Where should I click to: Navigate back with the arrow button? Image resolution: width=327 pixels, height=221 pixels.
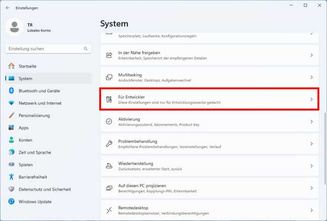click(x=7, y=7)
